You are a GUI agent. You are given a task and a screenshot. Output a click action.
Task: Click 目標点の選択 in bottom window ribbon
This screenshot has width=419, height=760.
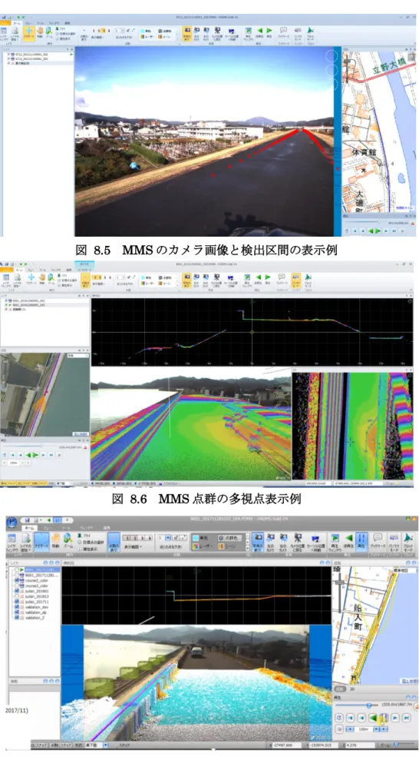click(x=91, y=542)
